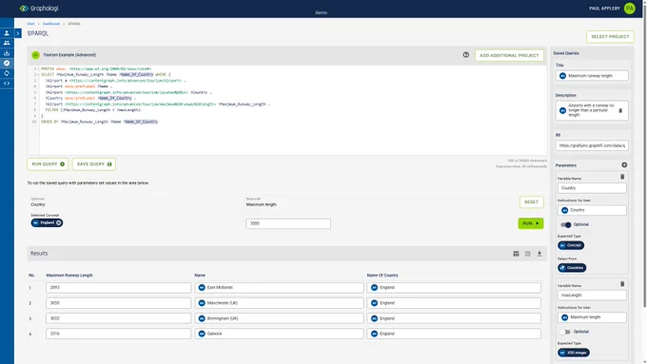Click the saved query Title field

coord(592,76)
